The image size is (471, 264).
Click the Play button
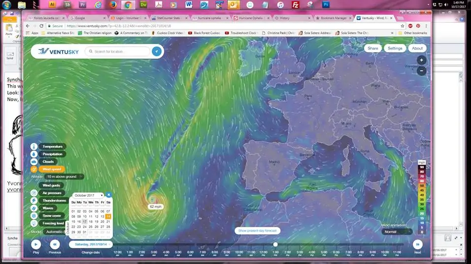coord(36,244)
